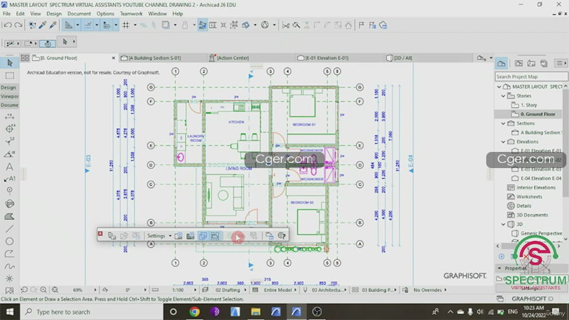569x320 pixels.
Task: Click the help icon on floating palette
Action: point(282,236)
